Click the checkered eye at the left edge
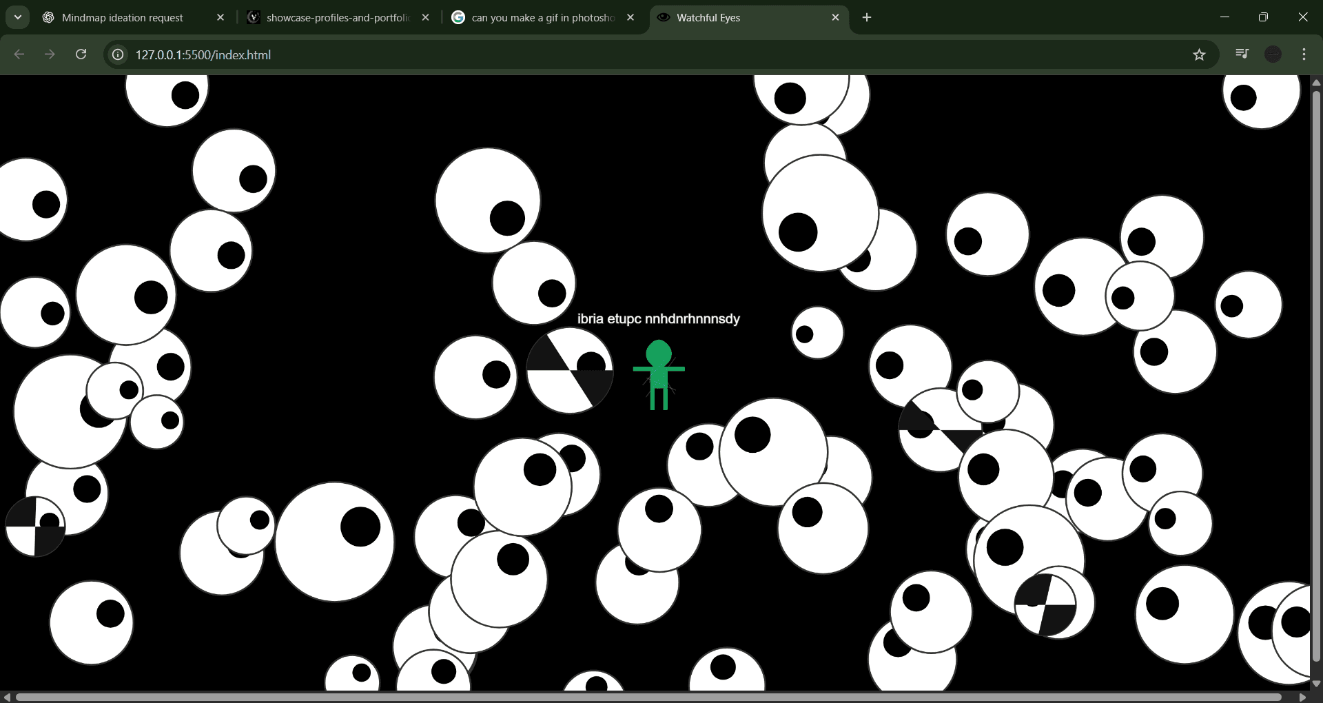The width and height of the screenshot is (1323, 703). pyautogui.click(x=35, y=527)
